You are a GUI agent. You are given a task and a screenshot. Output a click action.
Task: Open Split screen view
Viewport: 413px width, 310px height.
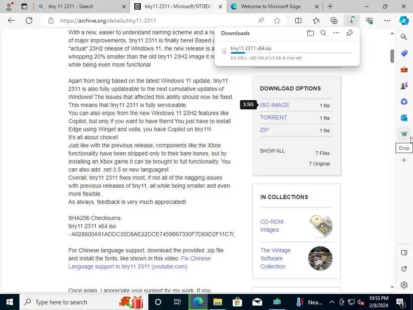[x=298, y=21]
